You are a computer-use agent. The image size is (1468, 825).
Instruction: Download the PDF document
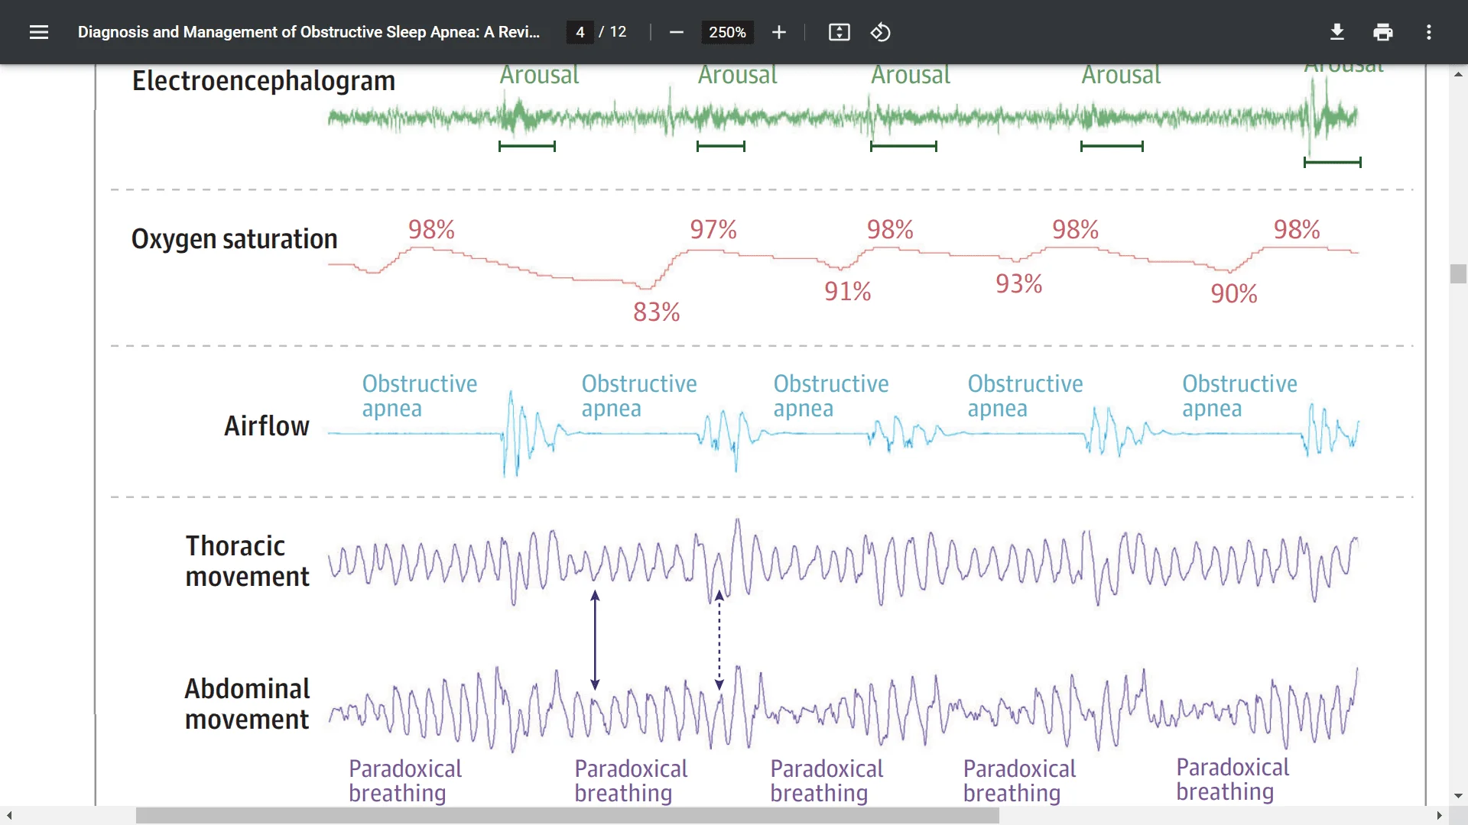click(x=1337, y=32)
